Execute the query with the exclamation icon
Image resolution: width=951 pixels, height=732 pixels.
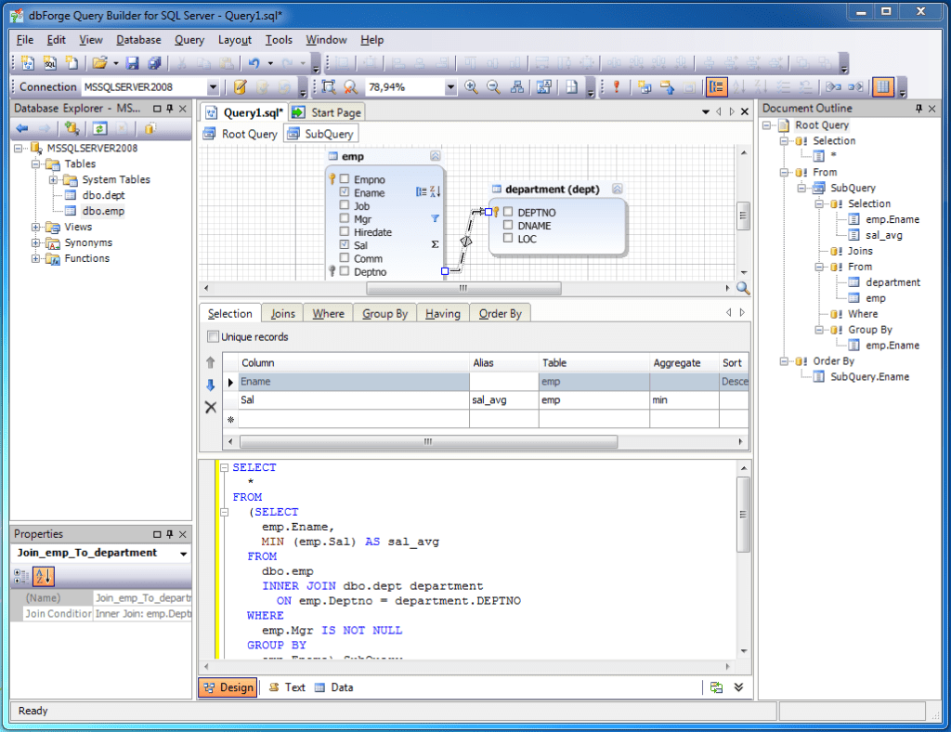617,88
